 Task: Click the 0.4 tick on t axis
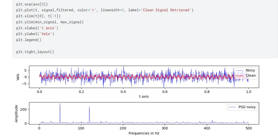(x=123, y=91)
